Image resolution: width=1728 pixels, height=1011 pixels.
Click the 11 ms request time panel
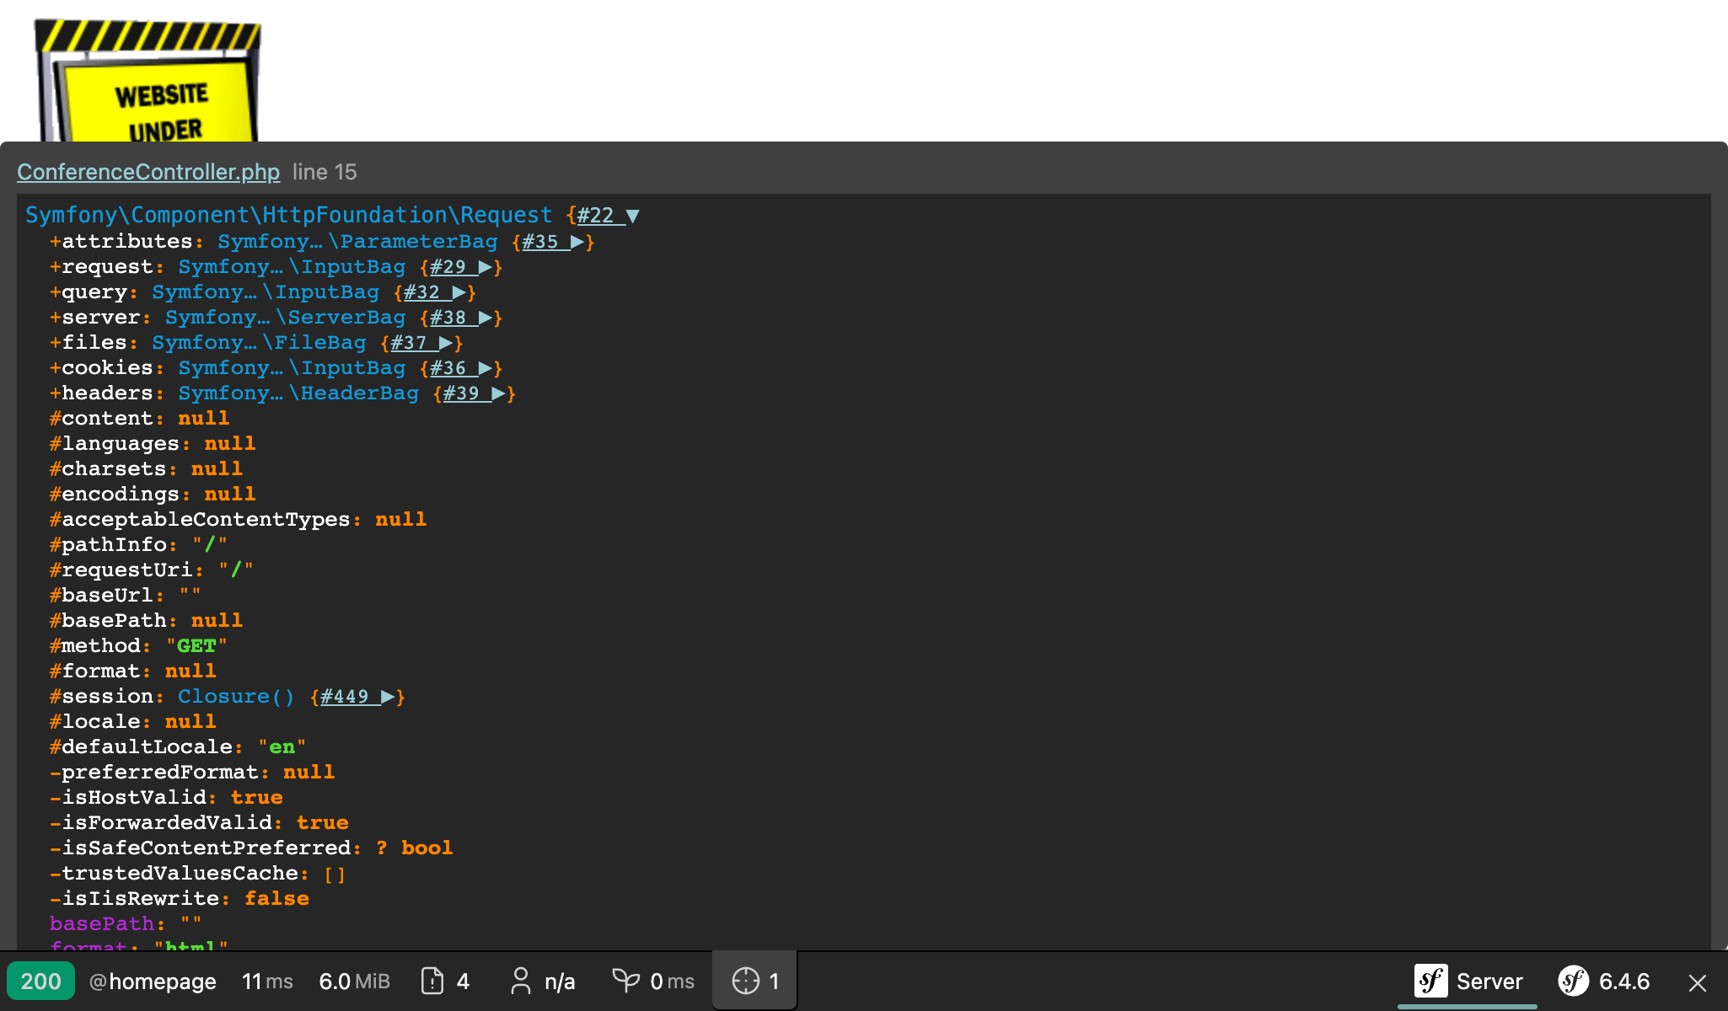tap(266, 981)
